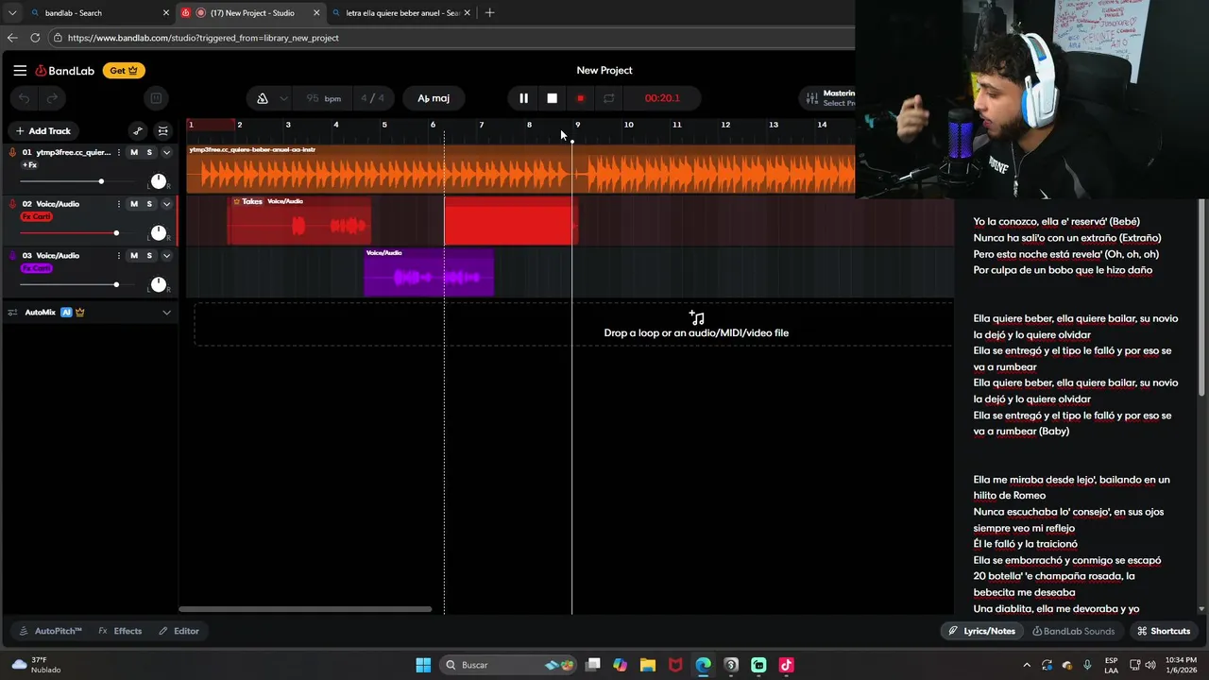Open the Windows Start menu

point(423,665)
